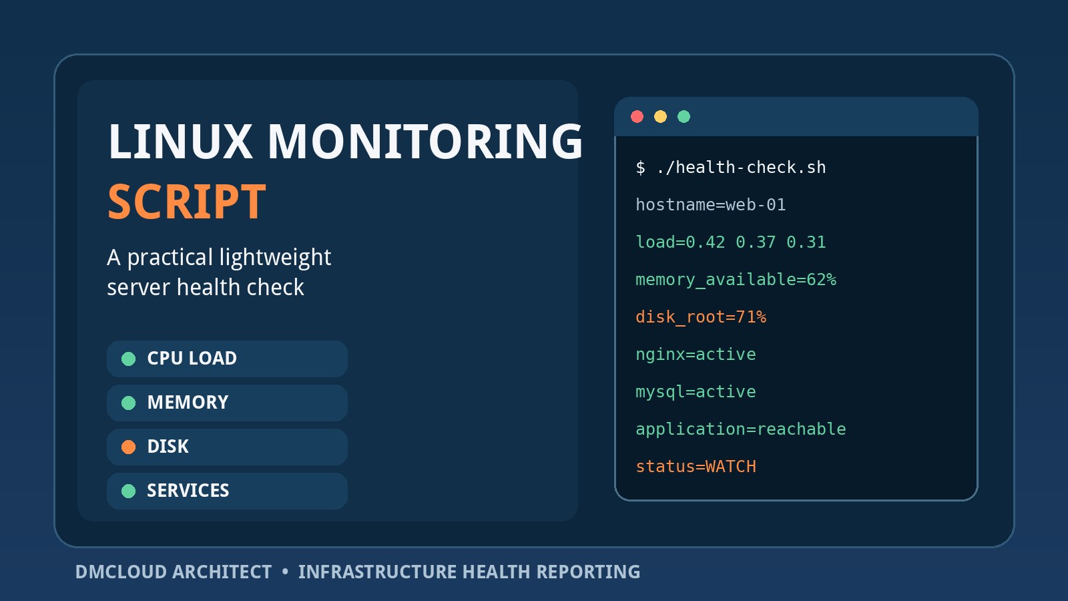Viewport: 1068px width, 601px height.
Task: Click the green status dot beside SERVICES
Action: pyautogui.click(x=129, y=491)
